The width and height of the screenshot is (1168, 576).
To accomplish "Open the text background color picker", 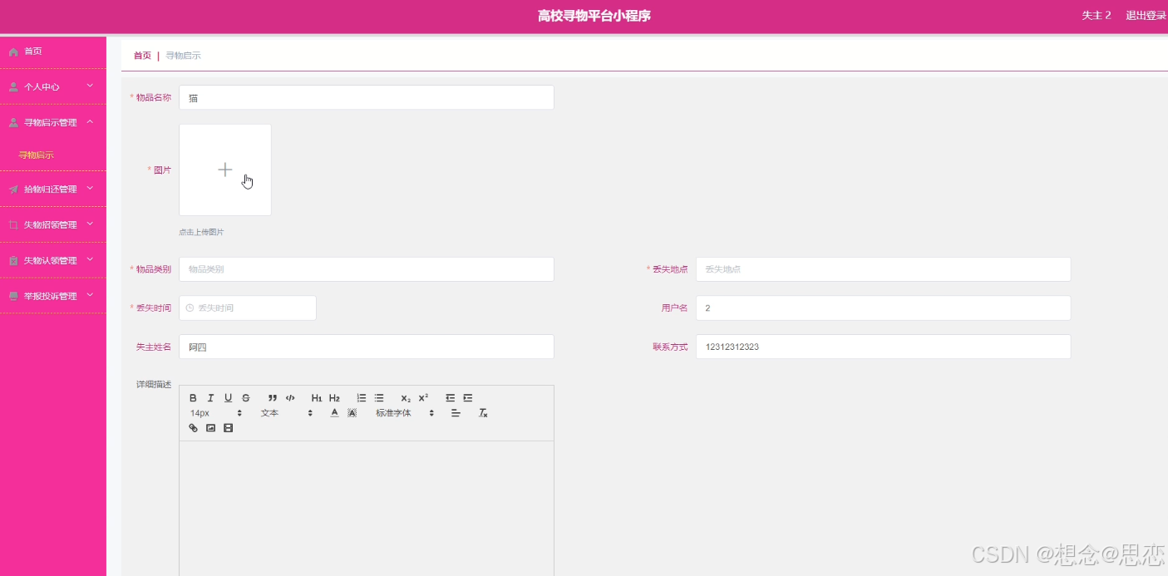I will coord(352,413).
